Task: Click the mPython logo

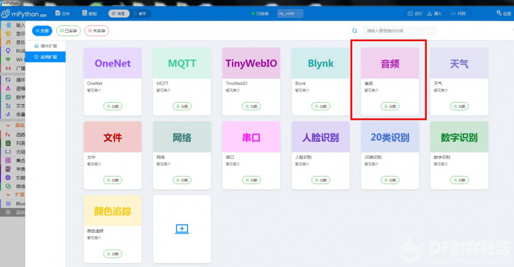Action: (x=23, y=14)
